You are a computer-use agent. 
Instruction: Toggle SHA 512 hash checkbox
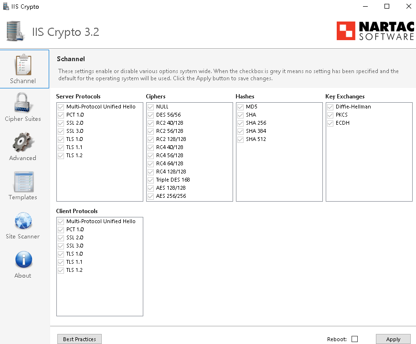click(x=240, y=140)
